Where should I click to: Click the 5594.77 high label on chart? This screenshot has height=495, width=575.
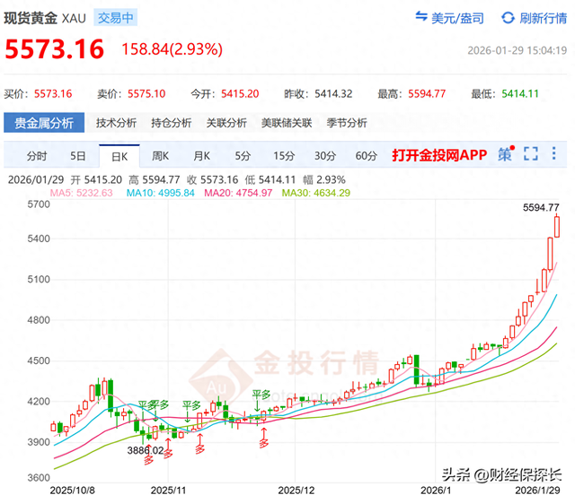541,207
